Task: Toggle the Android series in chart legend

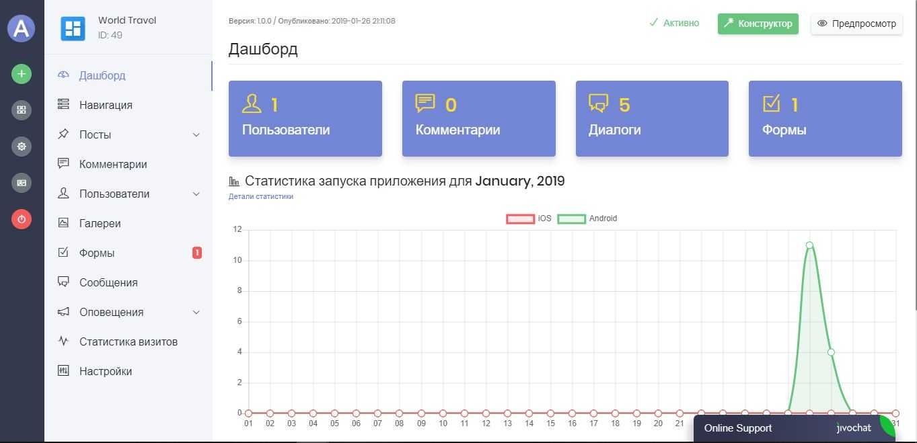Action: [587, 218]
